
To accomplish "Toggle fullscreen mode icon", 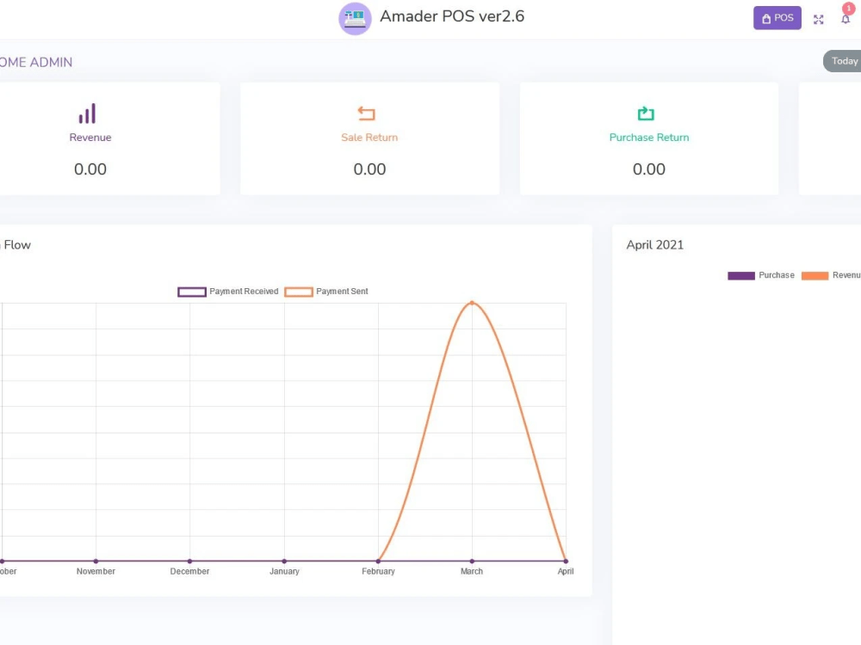I will pos(818,20).
